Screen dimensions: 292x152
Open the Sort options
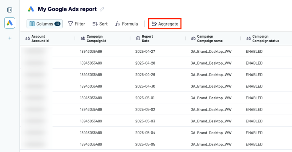click(100, 24)
